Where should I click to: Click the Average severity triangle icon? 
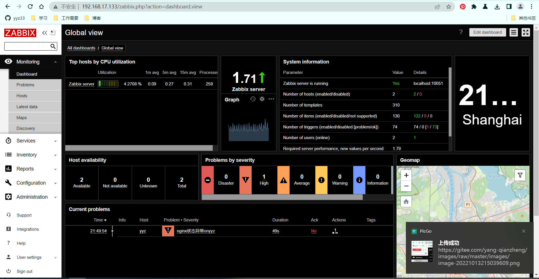283,180
